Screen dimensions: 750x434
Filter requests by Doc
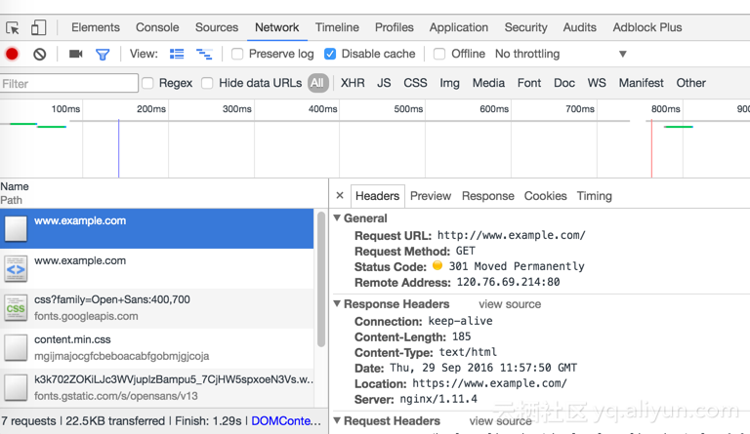click(564, 83)
